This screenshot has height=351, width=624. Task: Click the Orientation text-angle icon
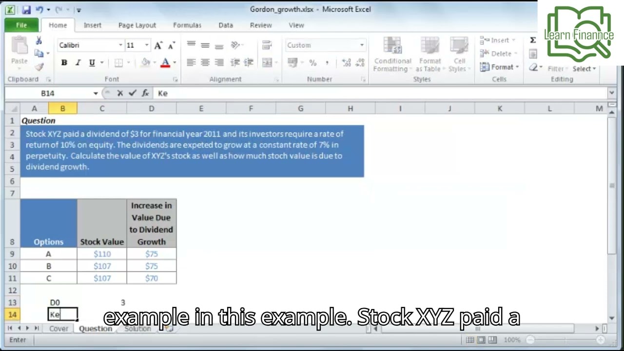(235, 45)
